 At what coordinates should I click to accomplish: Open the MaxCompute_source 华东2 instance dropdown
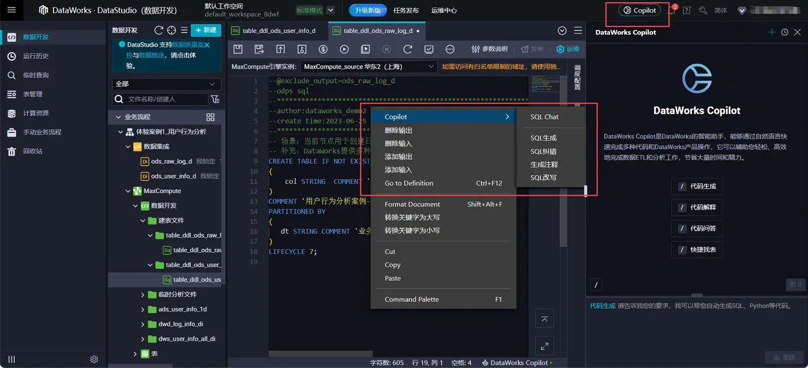pyautogui.click(x=369, y=67)
